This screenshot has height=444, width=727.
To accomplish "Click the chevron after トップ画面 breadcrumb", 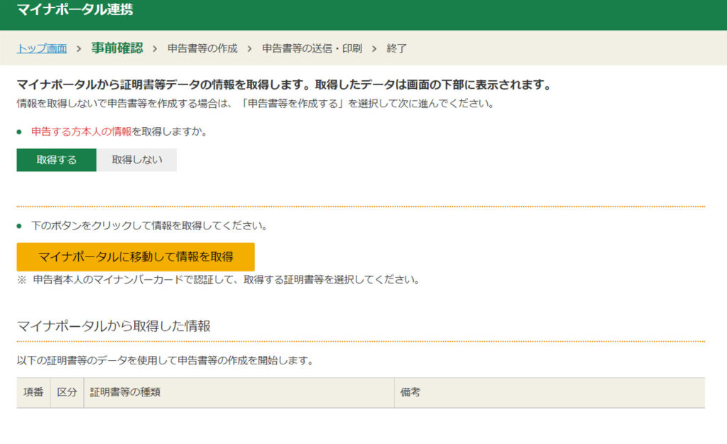I will coord(79,49).
